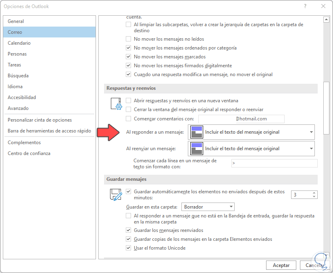Click the Aceptar button
333x273 pixels.
pyautogui.click(x=281, y=265)
